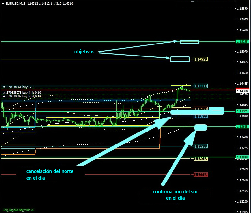Click the blue 1.14411 price label

click(x=201, y=86)
